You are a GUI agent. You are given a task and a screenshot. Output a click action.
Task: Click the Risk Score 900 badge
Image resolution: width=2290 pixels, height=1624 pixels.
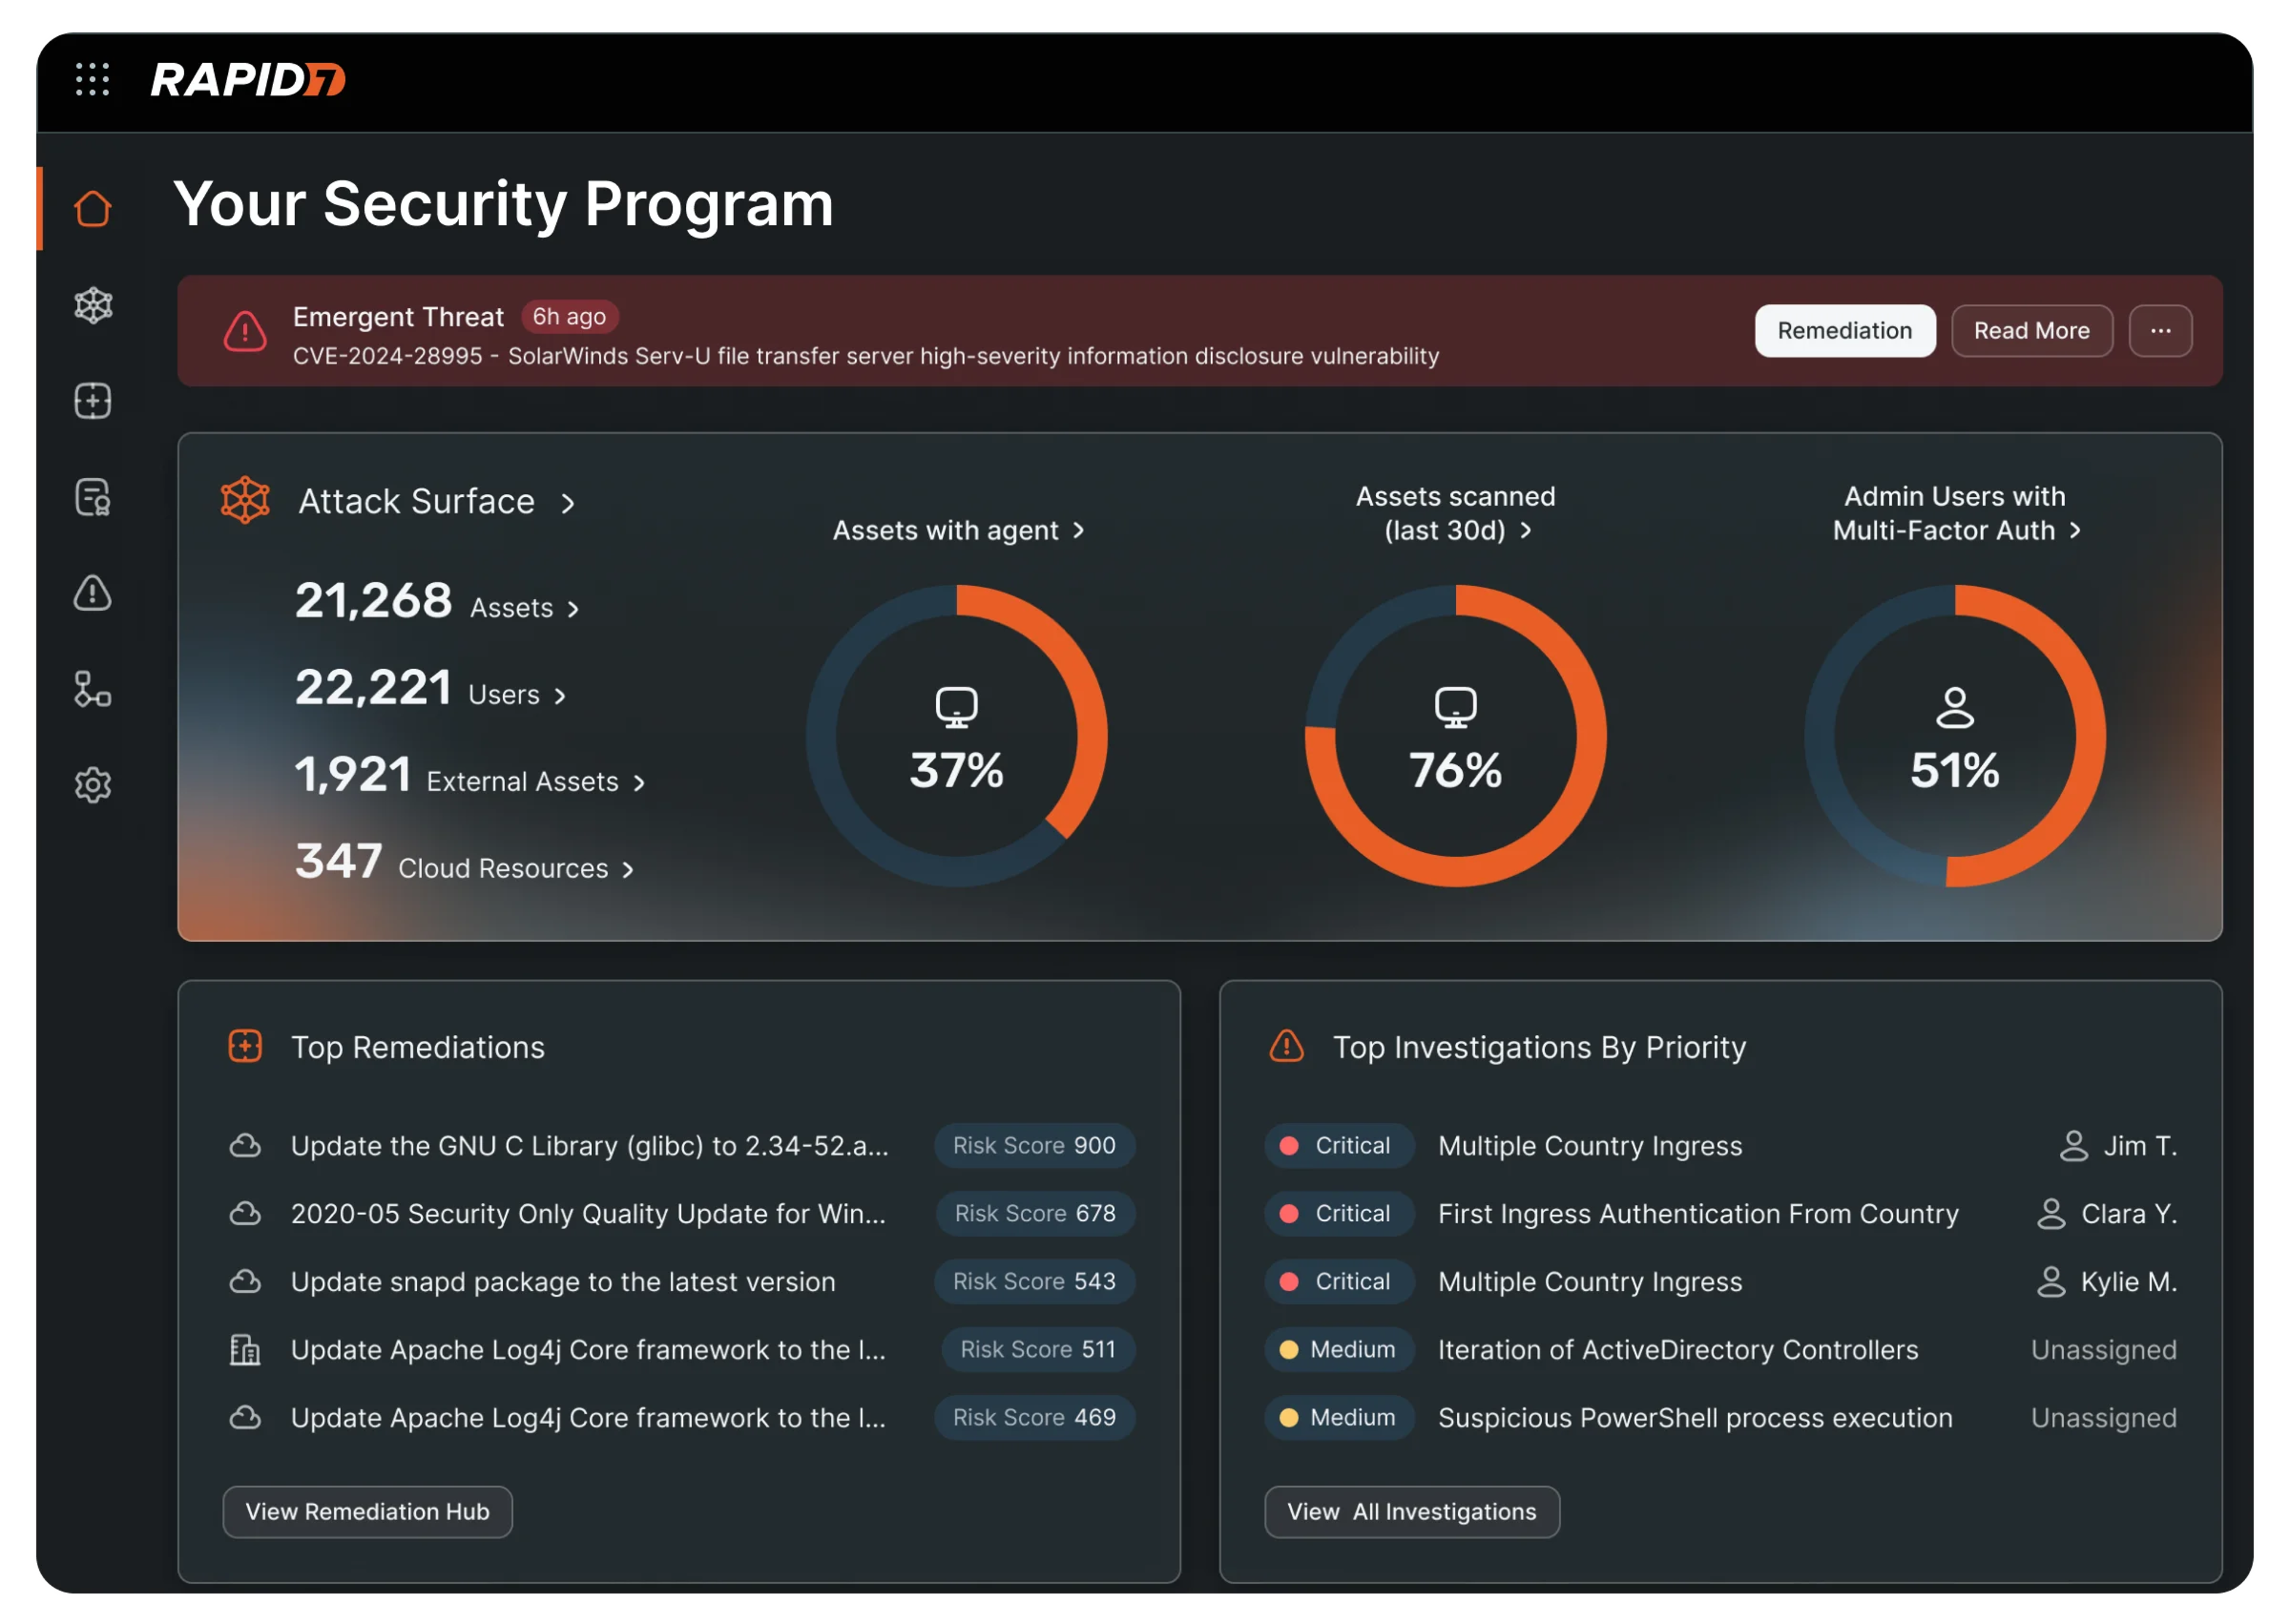coord(1034,1145)
